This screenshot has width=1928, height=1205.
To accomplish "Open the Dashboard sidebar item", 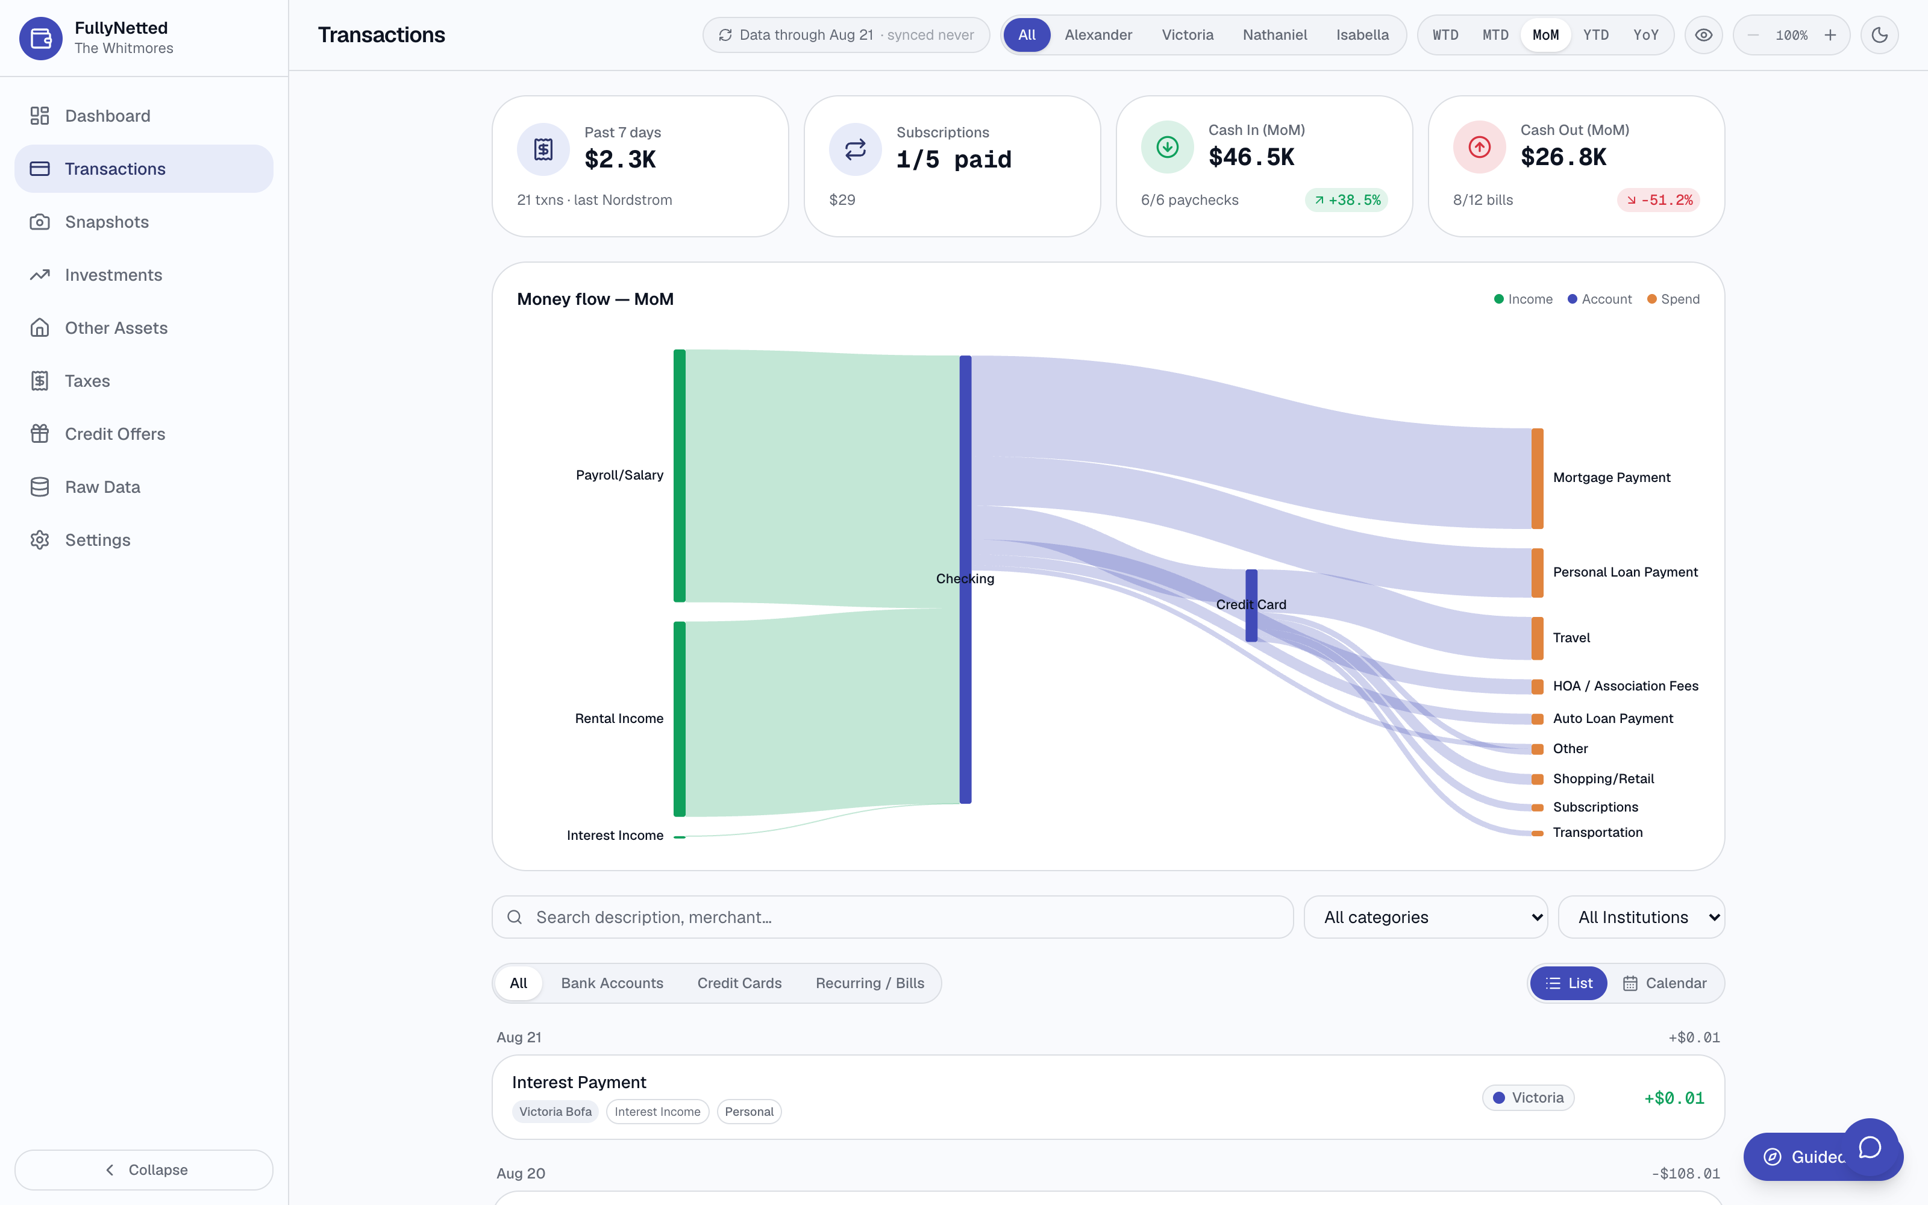I will [143, 116].
